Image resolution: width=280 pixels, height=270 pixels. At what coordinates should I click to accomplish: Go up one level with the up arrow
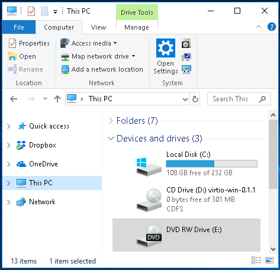click(x=57, y=99)
